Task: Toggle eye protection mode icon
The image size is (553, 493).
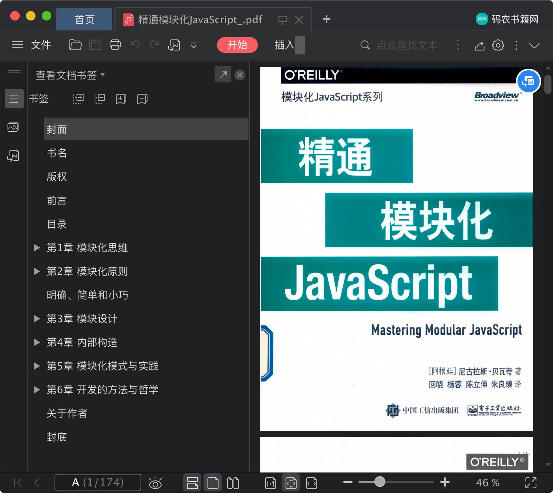Action: click(155, 483)
